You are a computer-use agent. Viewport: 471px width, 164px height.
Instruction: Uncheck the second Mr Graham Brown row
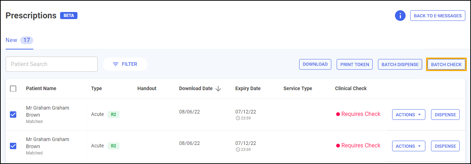tap(13, 146)
